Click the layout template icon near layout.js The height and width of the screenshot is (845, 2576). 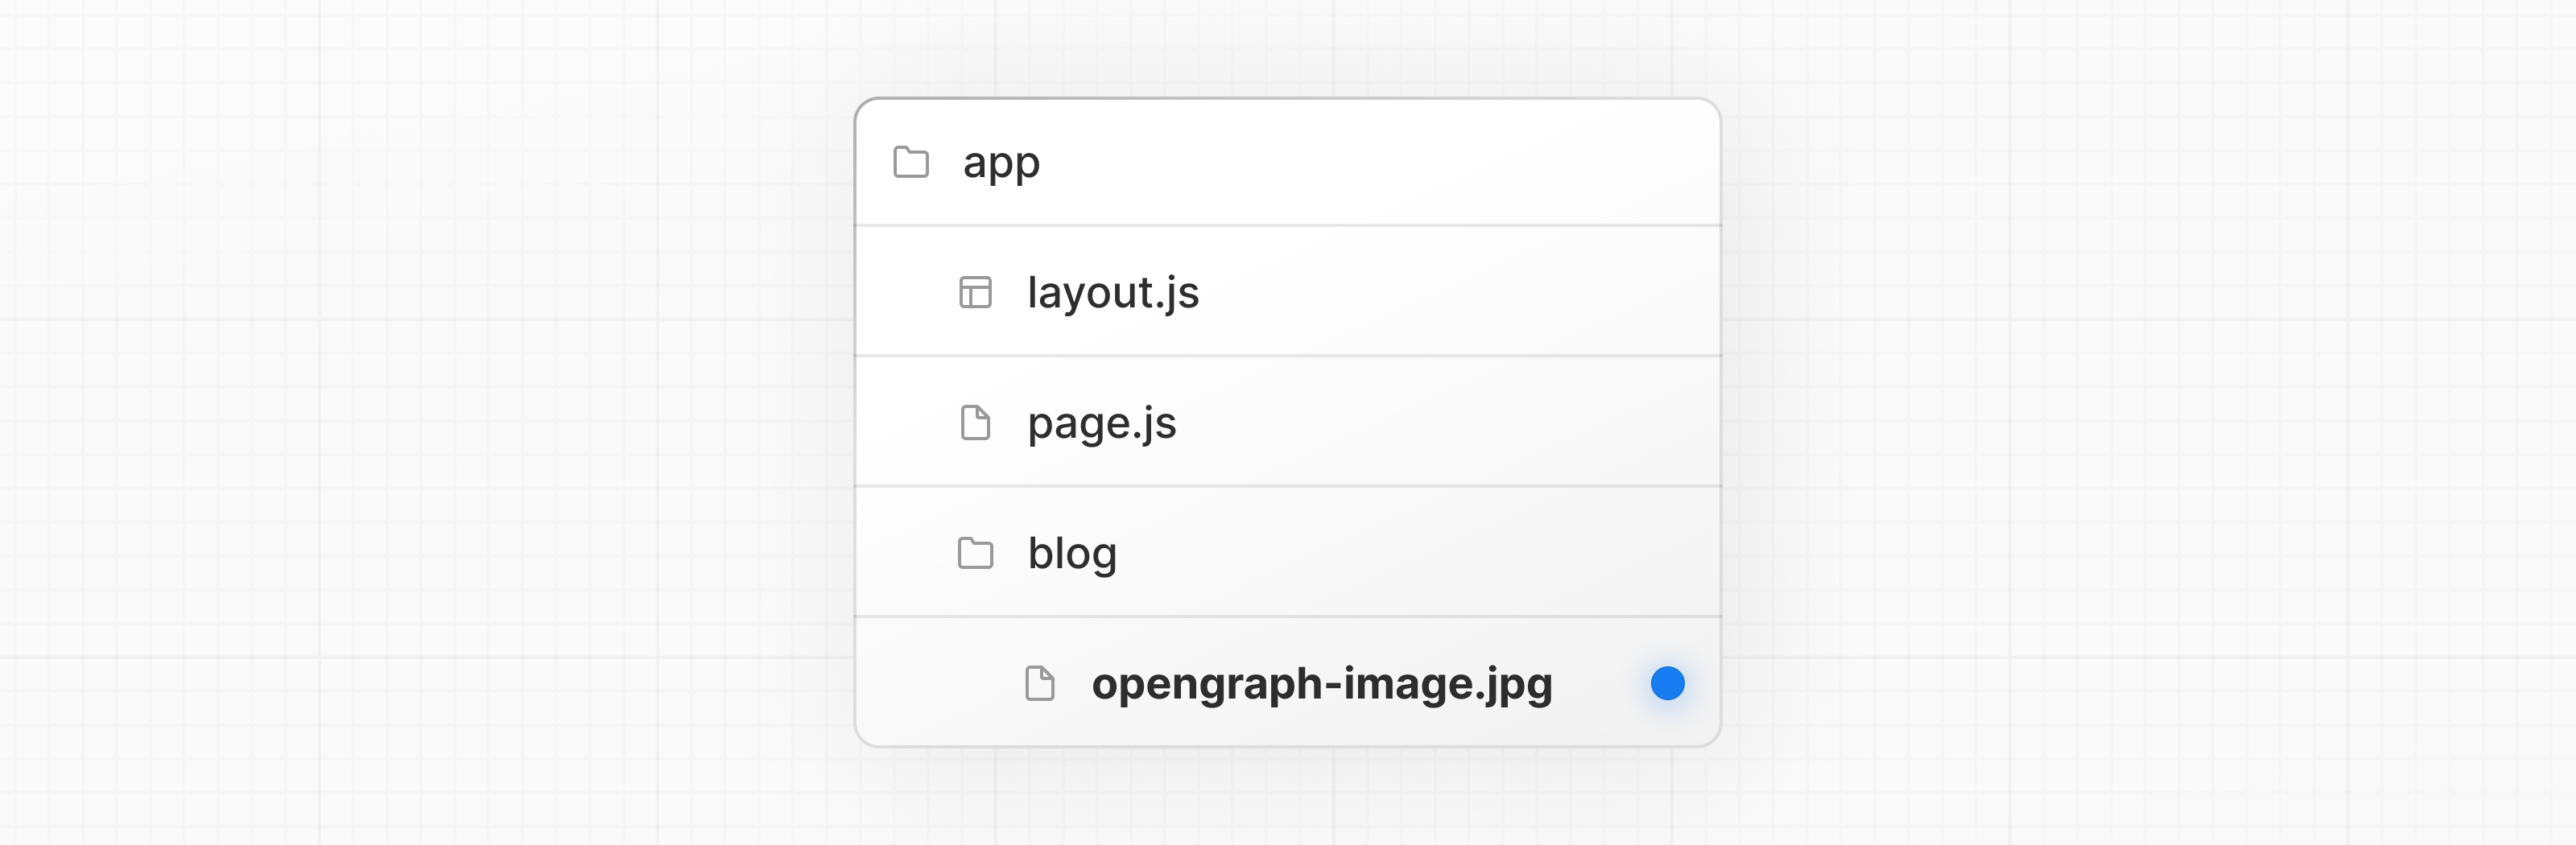click(x=975, y=292)
